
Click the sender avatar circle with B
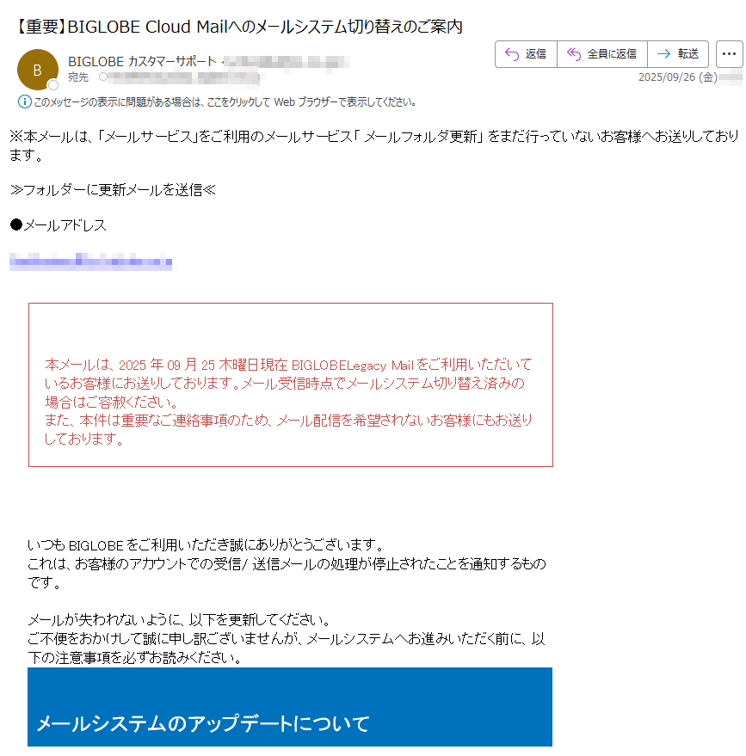38,70
